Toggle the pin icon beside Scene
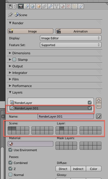108x179 pixels. point(10,15)
